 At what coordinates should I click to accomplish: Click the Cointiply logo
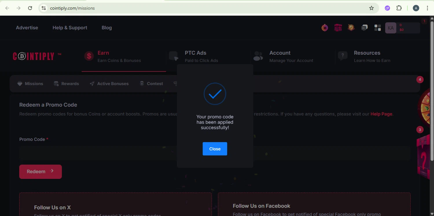coord(37,56)
